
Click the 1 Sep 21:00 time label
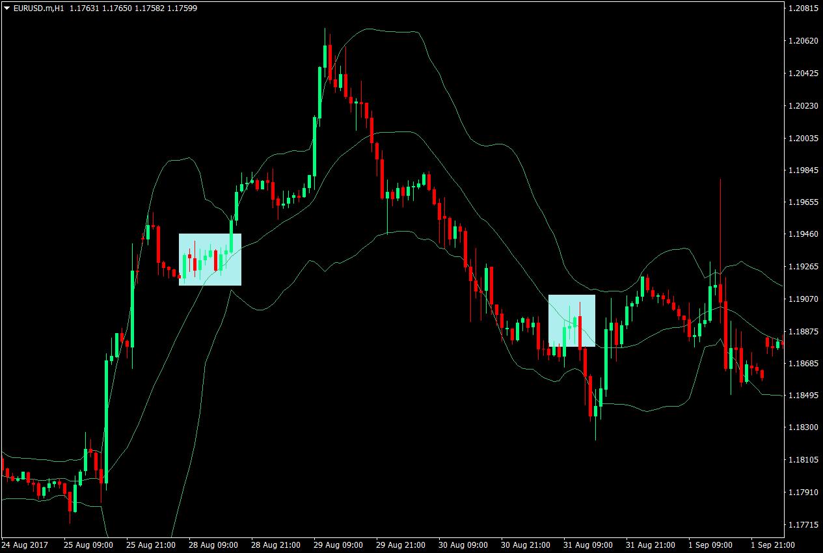tap(772, 545)
